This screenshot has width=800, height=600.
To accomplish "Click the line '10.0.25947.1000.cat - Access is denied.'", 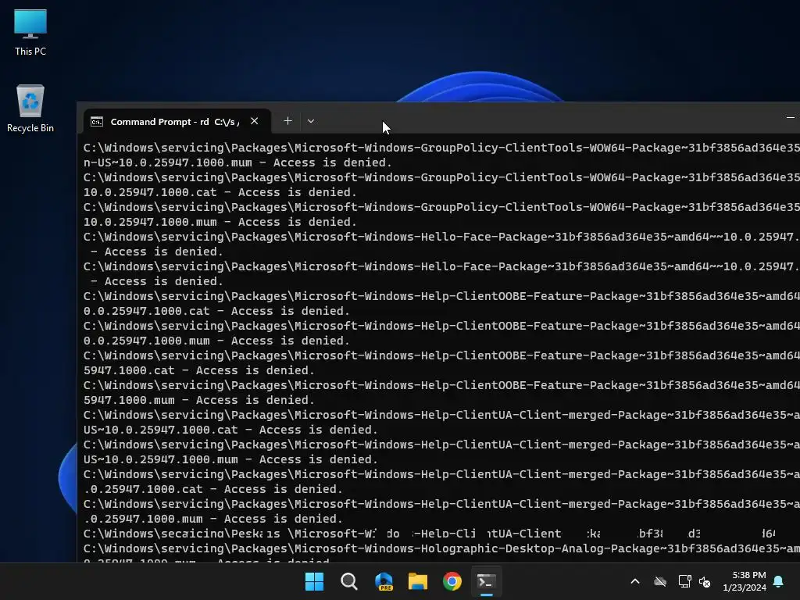I will [220, 192].
